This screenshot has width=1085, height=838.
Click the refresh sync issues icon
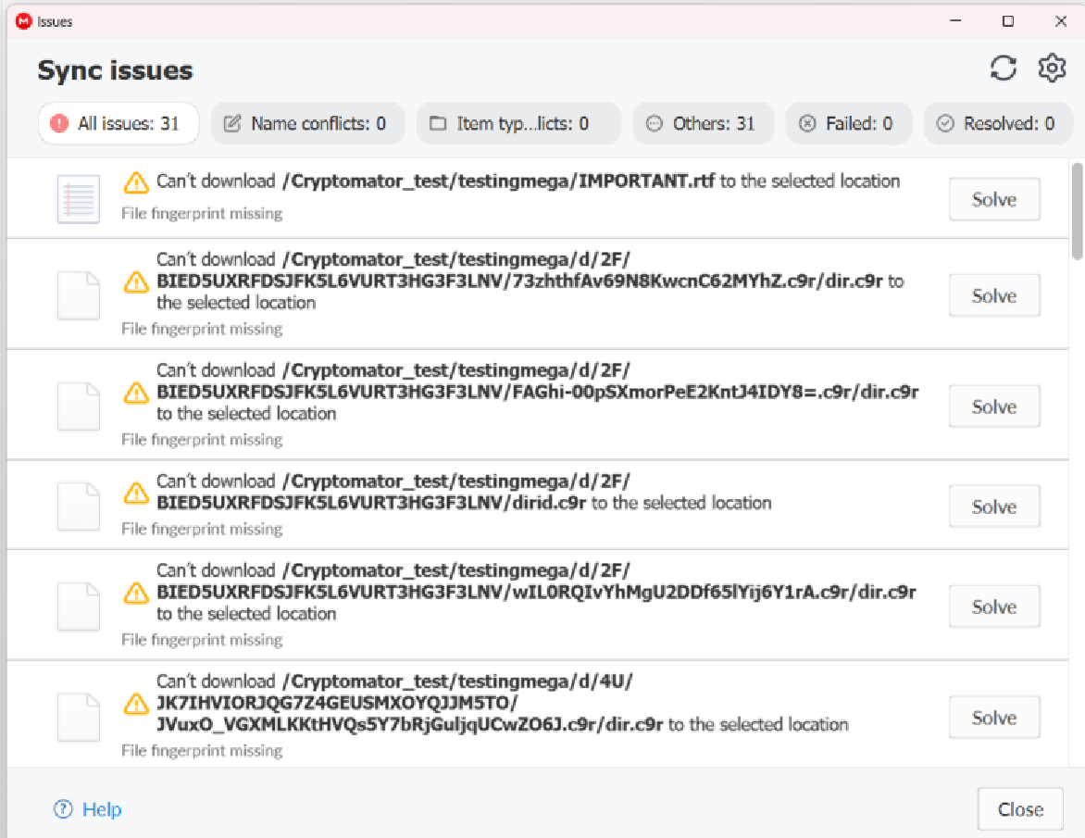(x=1003, y=68)
